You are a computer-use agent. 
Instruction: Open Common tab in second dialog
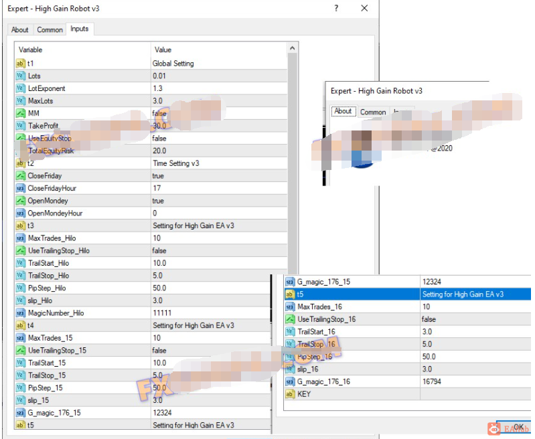(373, 112)
